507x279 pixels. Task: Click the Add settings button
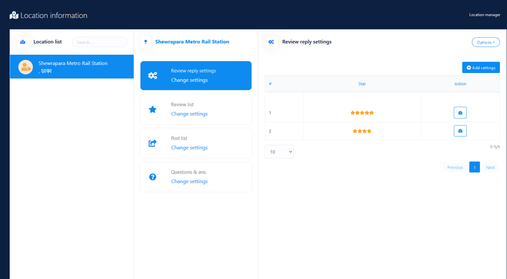(481, 68)
